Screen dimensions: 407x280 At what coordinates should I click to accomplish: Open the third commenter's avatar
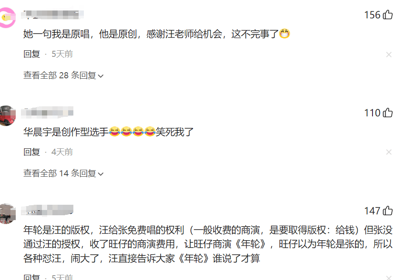point(7,213)
